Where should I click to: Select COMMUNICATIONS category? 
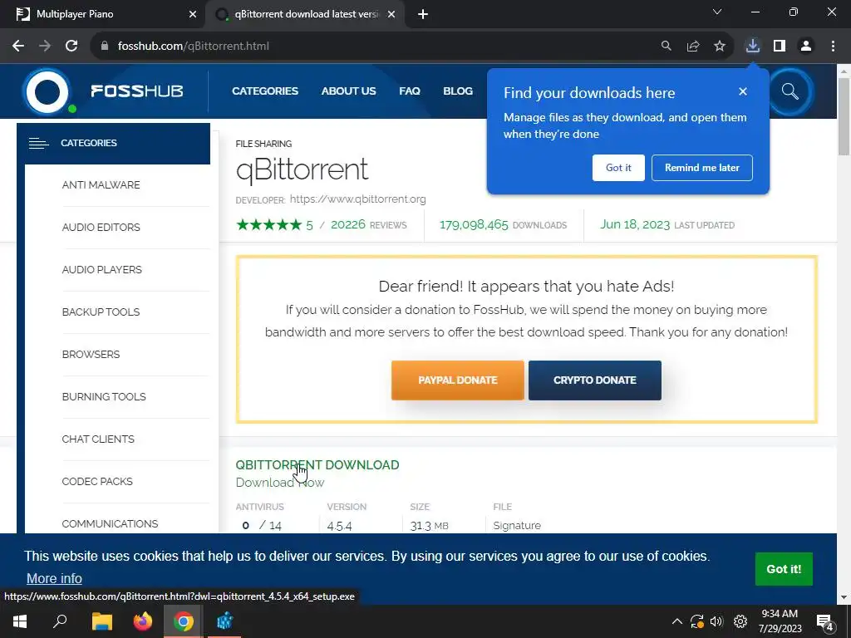[110, 523]
